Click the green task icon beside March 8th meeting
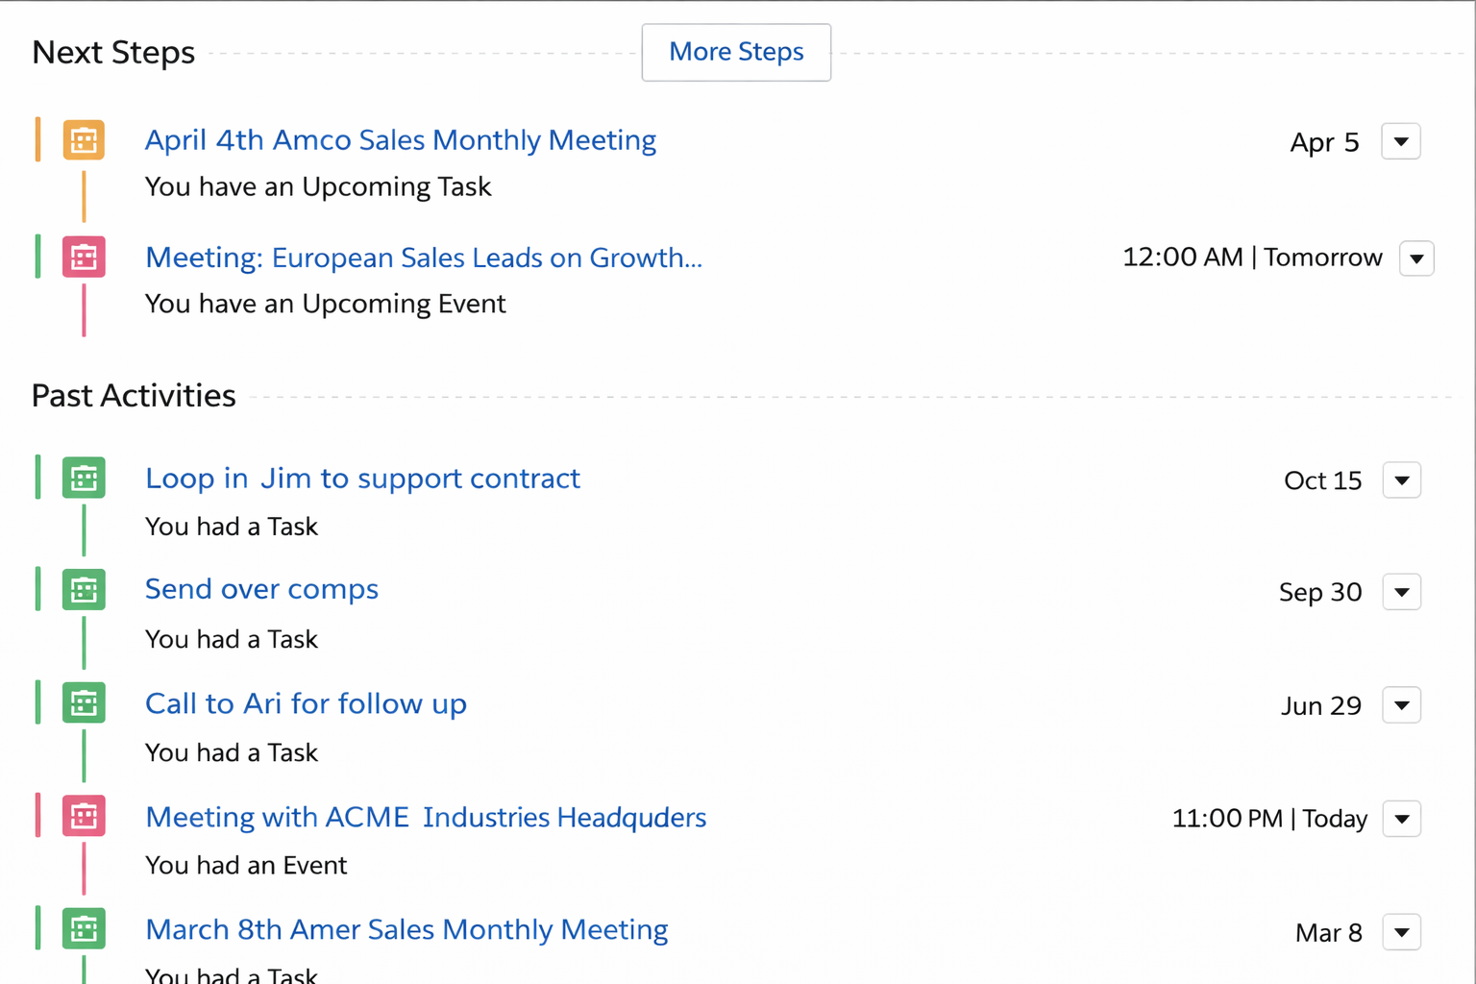1476x984 pixels. click(x=84, y=929)
